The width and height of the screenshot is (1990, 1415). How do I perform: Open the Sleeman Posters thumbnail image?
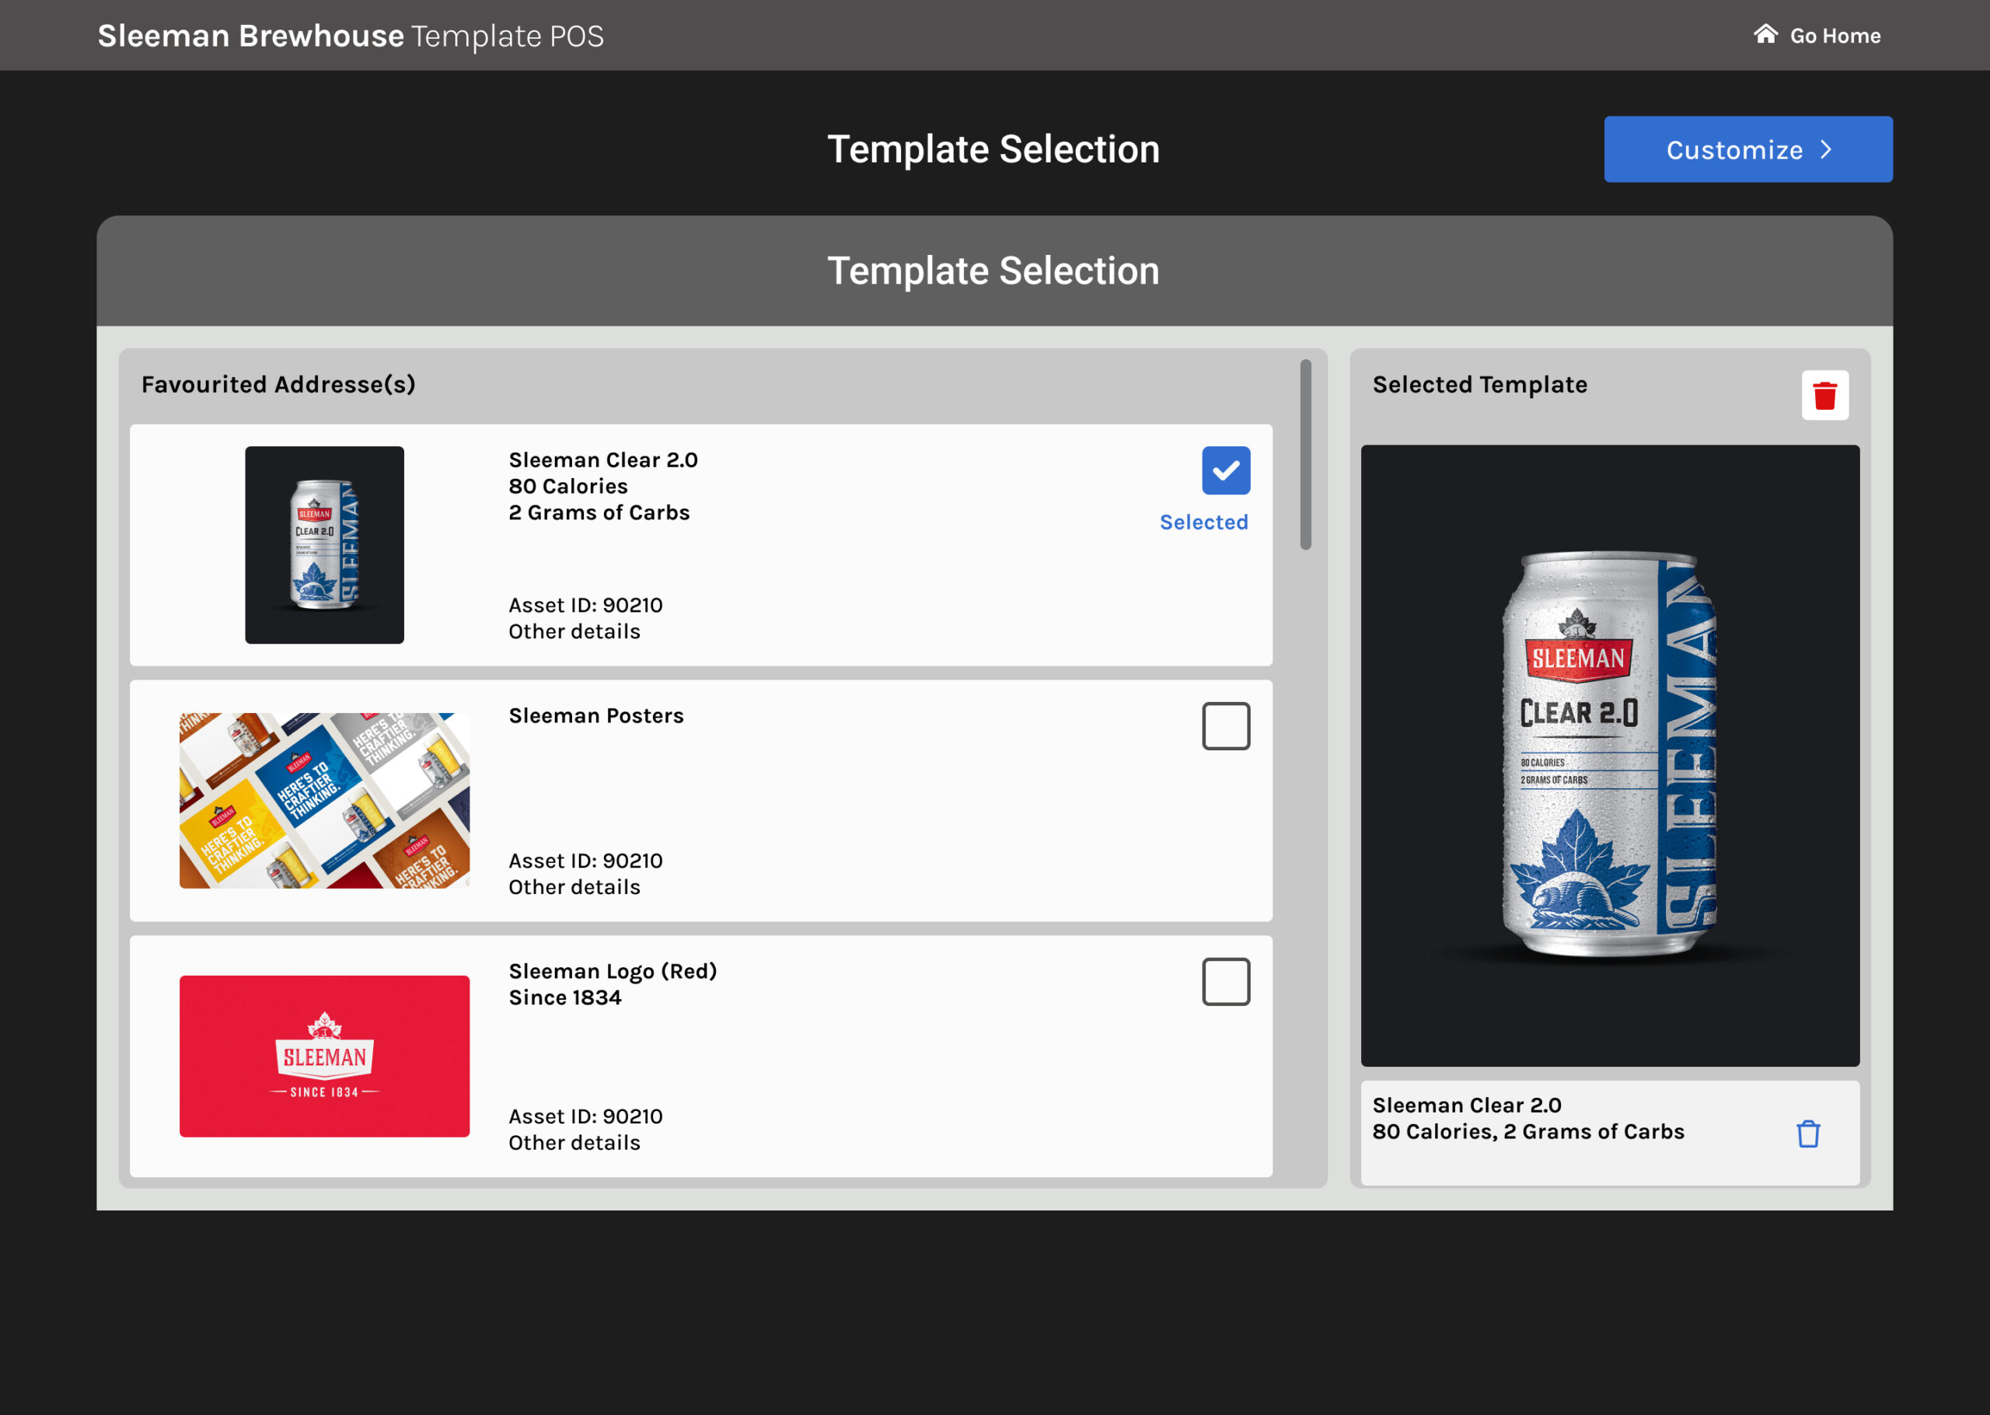(x=324, y=801)
